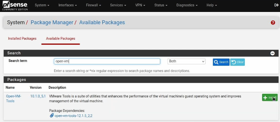Screen dimensions: 280x122
Task: Switch to the Installed Packages tab
Action: point(22,38)
